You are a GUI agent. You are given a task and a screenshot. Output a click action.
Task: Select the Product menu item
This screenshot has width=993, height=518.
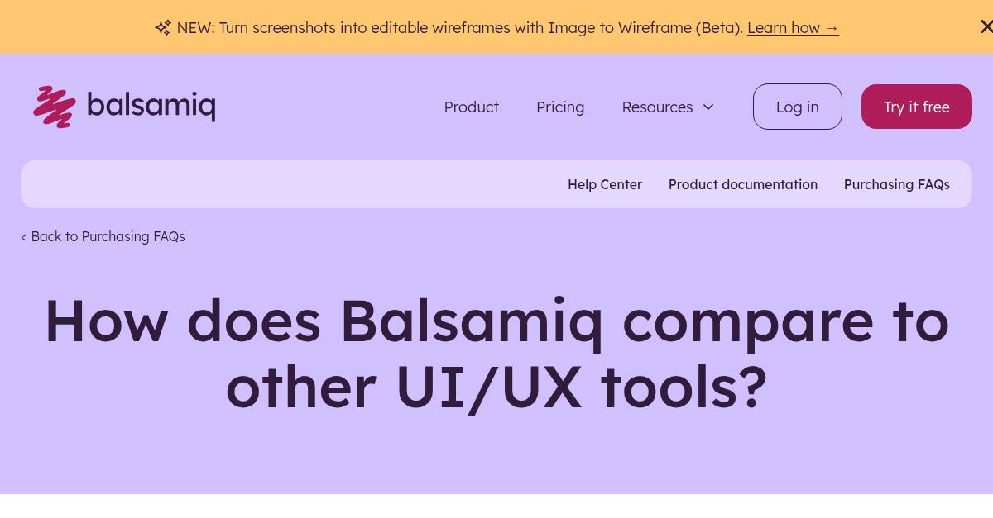(x=471, y=107)
